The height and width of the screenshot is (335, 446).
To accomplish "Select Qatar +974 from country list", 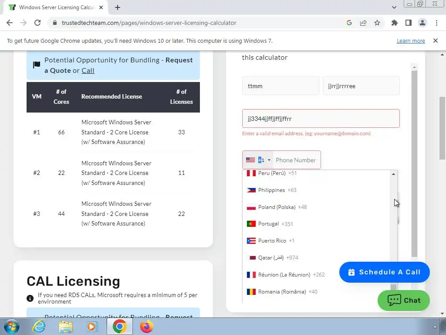I will click(316, 258).
